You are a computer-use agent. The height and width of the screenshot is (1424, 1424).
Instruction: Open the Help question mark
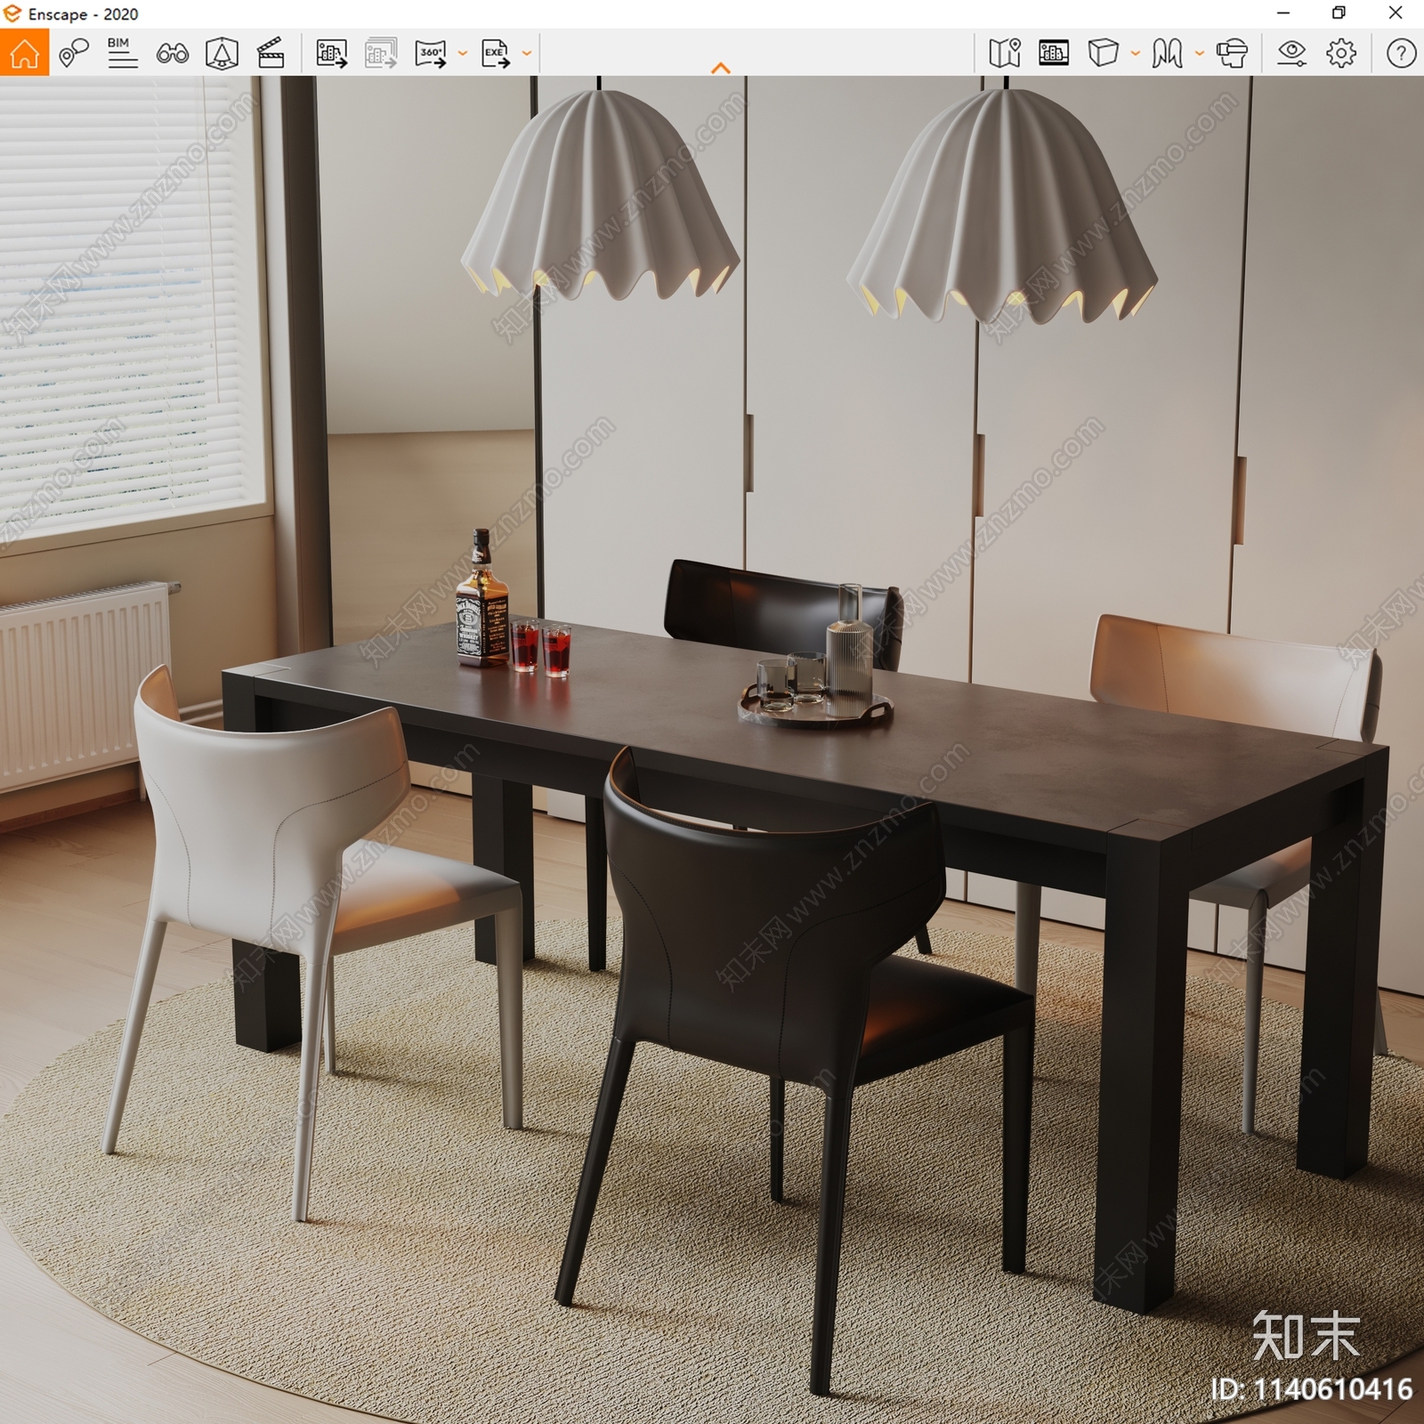point(1401,53)
